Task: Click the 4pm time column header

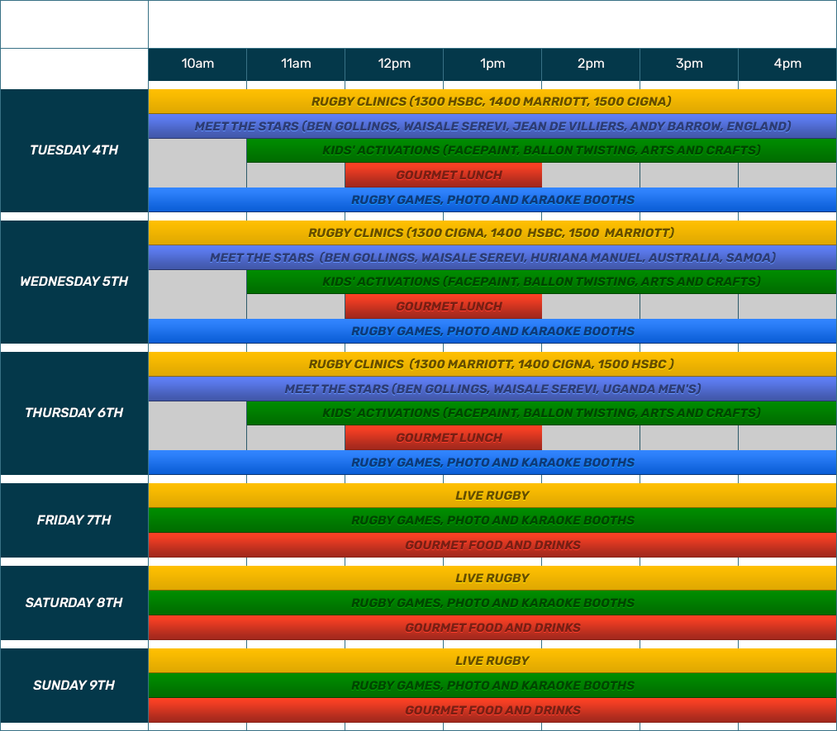Action: click(x=787, y=64)
